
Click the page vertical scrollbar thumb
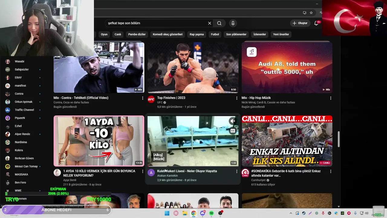tap(338, 139)
